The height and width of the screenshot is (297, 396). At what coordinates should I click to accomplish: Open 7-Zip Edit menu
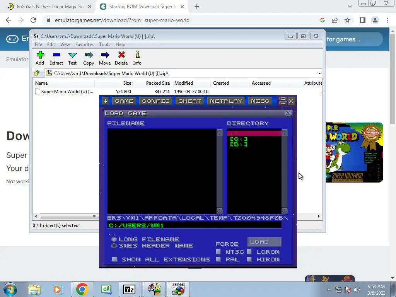coord(51,44)
